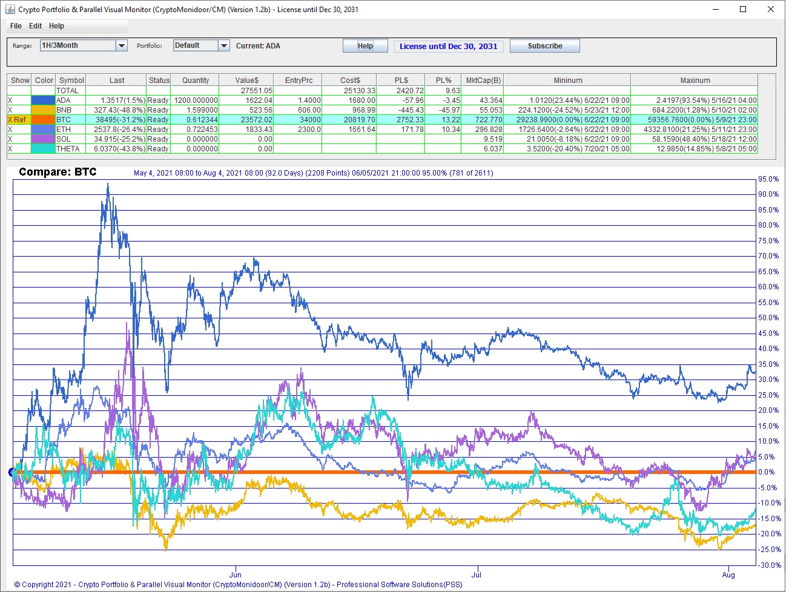Click the TOTAL row label
The width and height of the screenshot is (792, 592).
coord(71,91)
